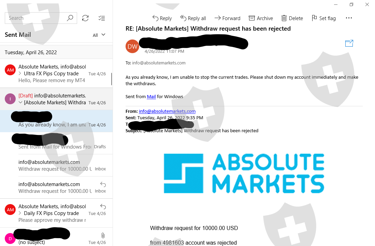The image size is (375, 246).
Task: Enter selection mode via the checklist icon
Action: point(102,18)
